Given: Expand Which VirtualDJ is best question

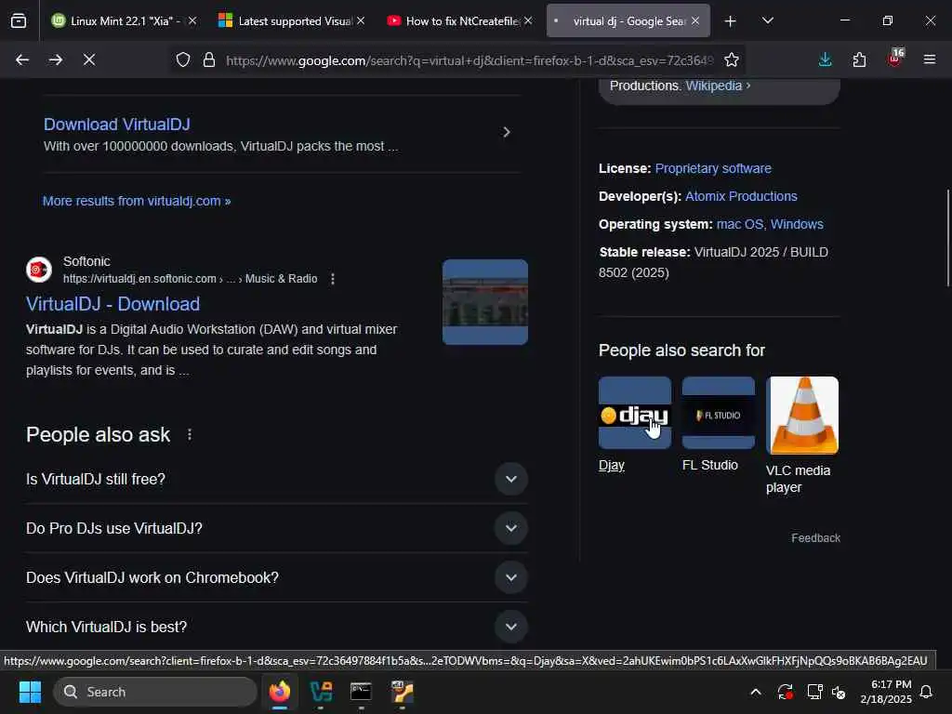Looking at the screenshot, I should click(277, 627).
